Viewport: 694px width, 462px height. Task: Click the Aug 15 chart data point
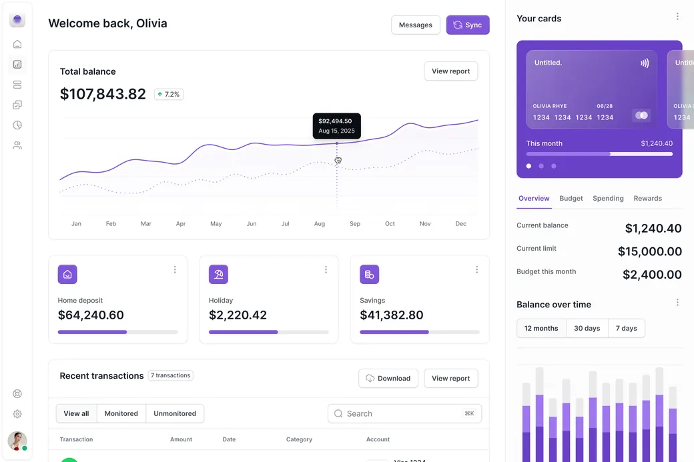(337, 143)
